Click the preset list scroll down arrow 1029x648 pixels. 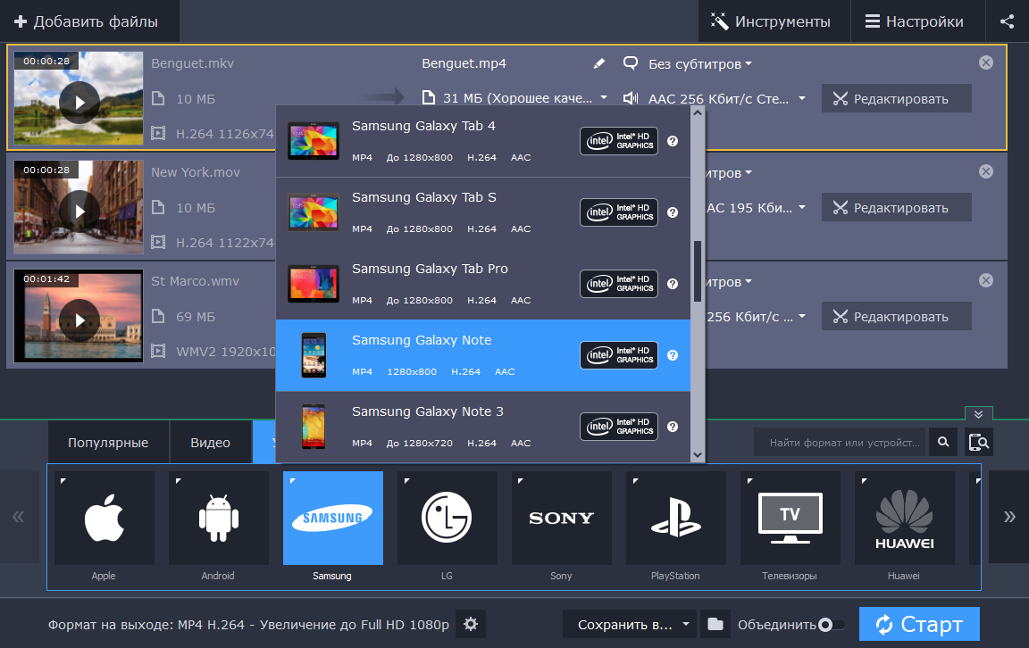pyautogui.click(x=698, y=454)
